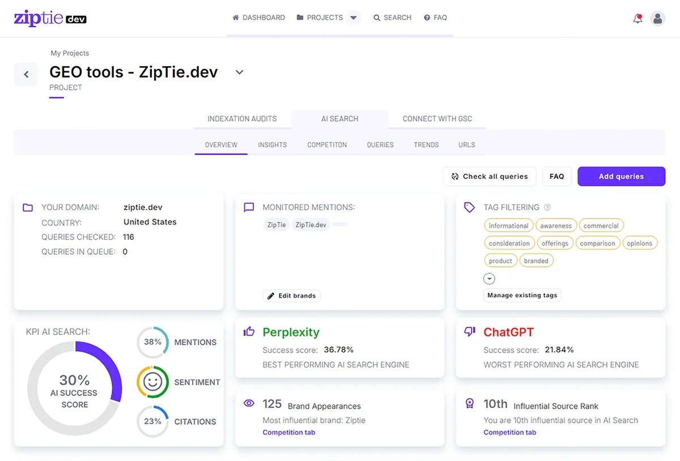Click the Search magnifier icon
The width and height of the screenshot is (680, 461).
point(377,18)
